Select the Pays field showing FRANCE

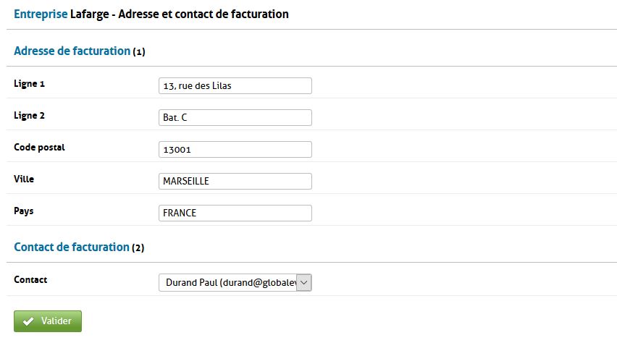pyautogui.click(x=235, y=213)
